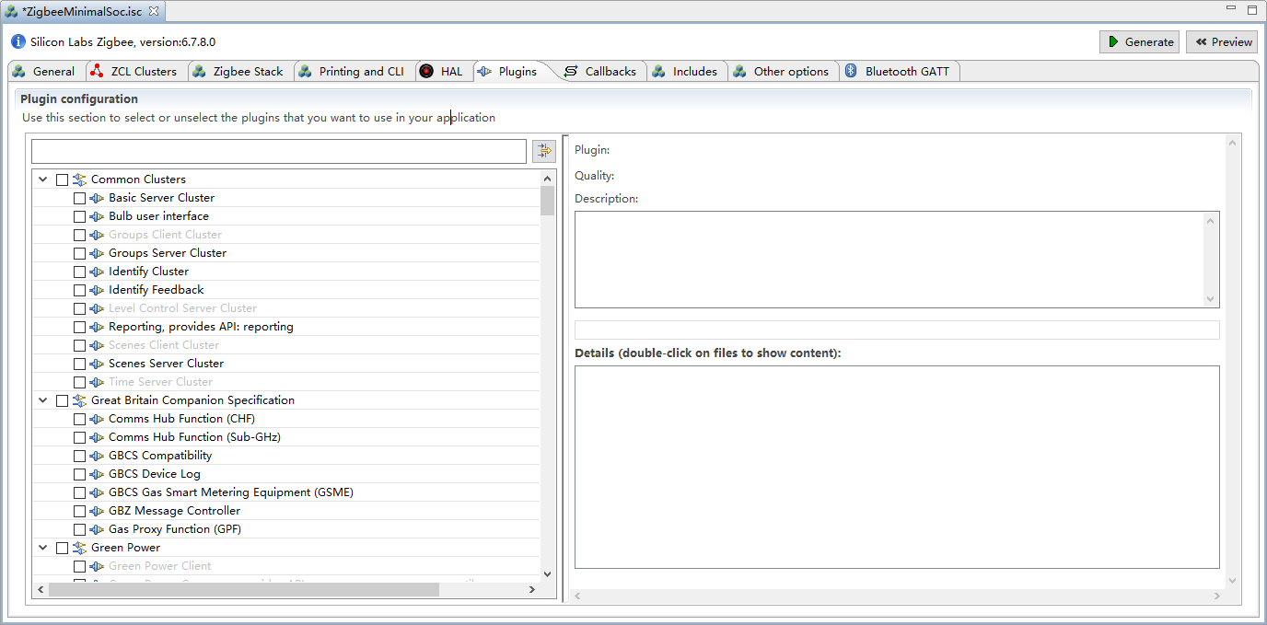The width and height of the screenshot is (1267, 625).
Task: Open the Bluetooth GATT tab
Action: pyautogui.click(x=899, y=71)
